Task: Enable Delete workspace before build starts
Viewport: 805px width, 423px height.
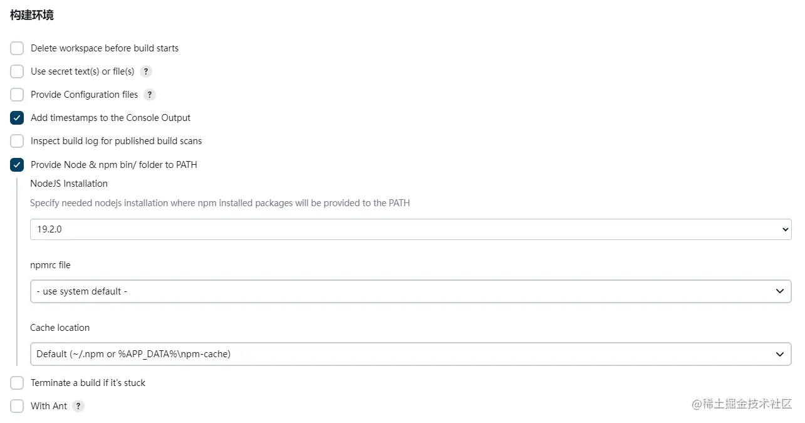Action: [17, 48]
